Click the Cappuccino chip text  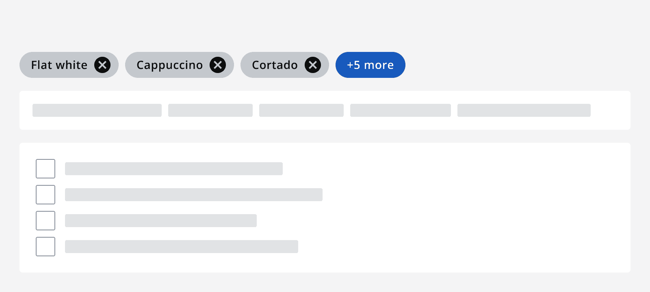pos(169,65)
